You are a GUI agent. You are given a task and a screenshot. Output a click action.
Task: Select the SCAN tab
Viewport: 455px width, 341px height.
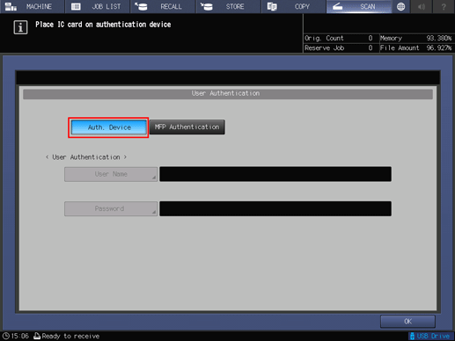(359, 6)
